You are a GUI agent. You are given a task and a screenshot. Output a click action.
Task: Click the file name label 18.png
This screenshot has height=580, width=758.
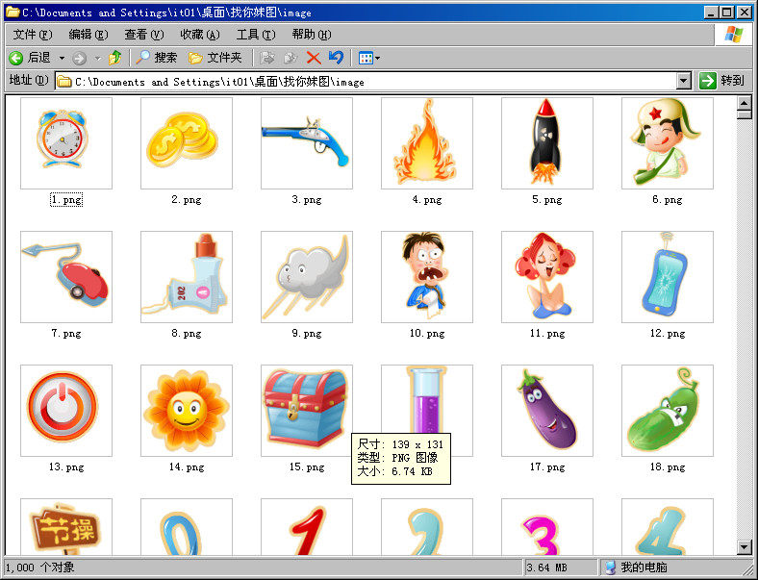point(668,467)
